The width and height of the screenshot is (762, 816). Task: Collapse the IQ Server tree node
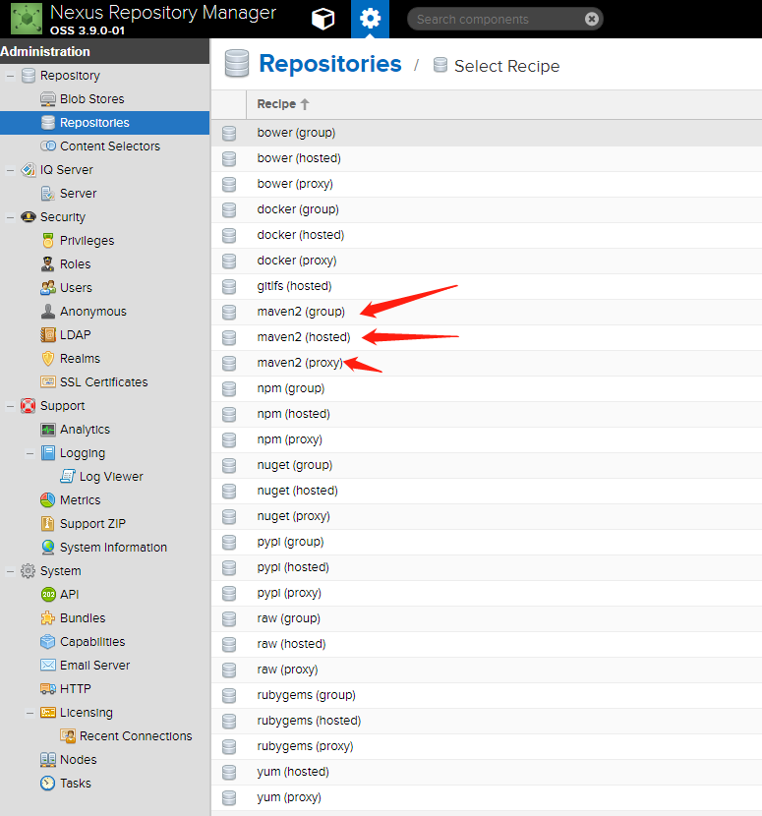[10, 170]
